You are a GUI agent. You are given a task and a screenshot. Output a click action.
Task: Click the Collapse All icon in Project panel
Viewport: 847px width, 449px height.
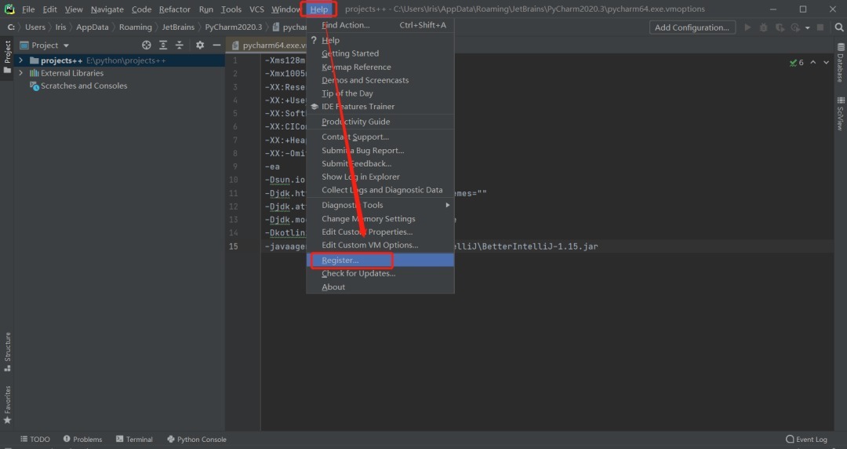(180, 46)
